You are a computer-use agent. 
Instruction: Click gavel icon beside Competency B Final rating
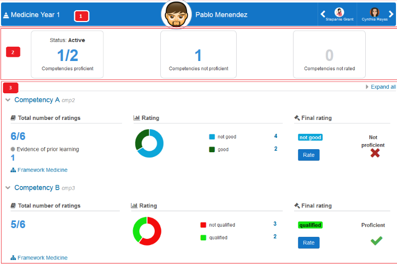point(297,206)
